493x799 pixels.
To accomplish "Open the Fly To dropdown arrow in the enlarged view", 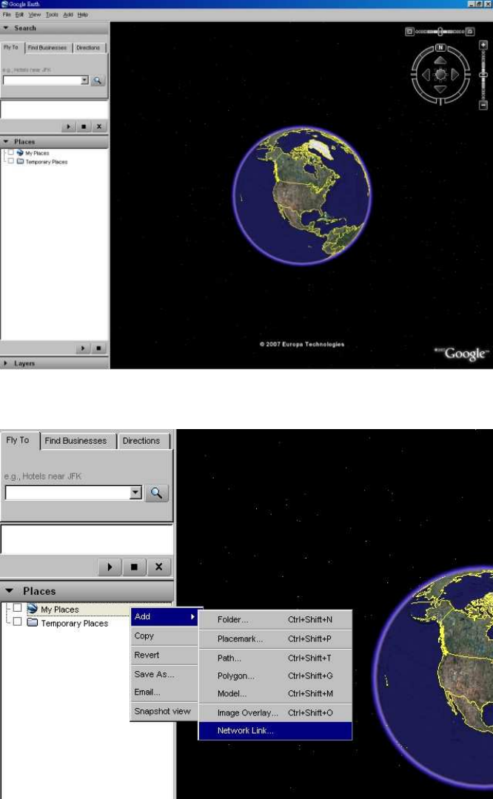I will click(x=135, y=493).
